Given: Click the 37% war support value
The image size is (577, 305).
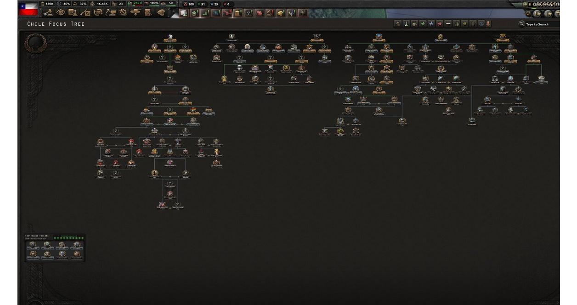Looking at the screenshot, I should (83, 4).
